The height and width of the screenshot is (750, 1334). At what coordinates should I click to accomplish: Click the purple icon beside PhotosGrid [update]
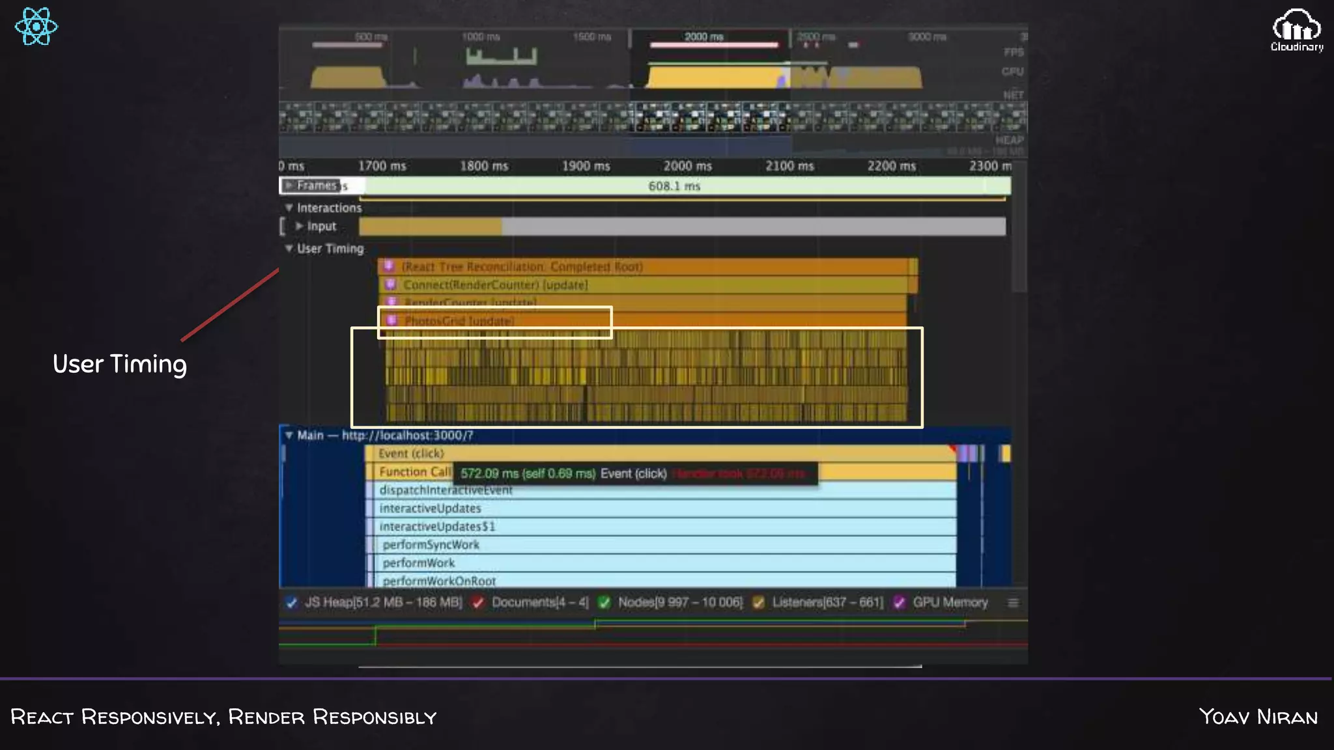point(392,320)
